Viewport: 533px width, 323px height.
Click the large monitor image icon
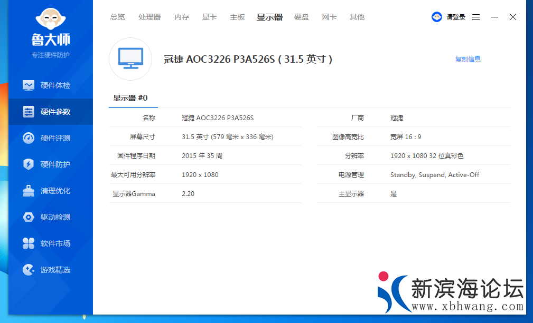click(x=130, y=59)
